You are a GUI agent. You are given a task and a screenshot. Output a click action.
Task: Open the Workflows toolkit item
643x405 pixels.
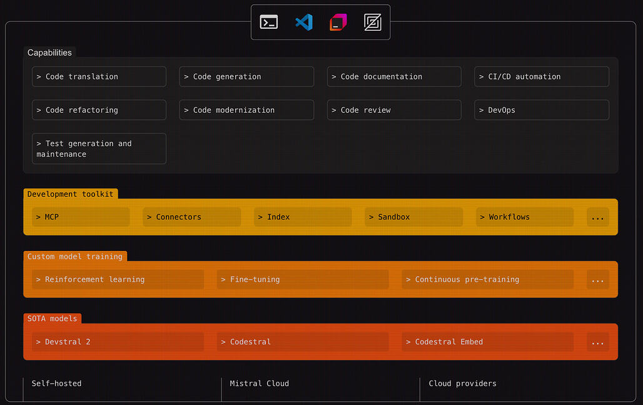(525, 217)
